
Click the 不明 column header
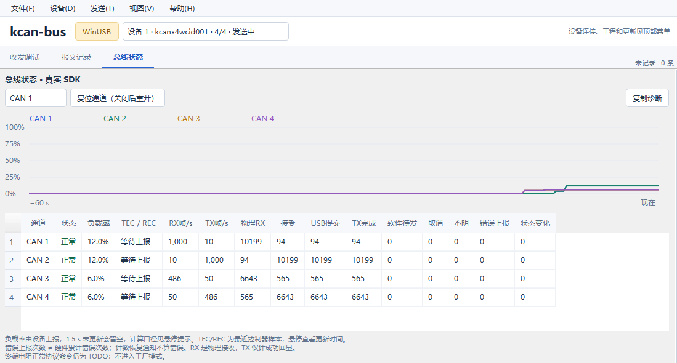(461, 223)
